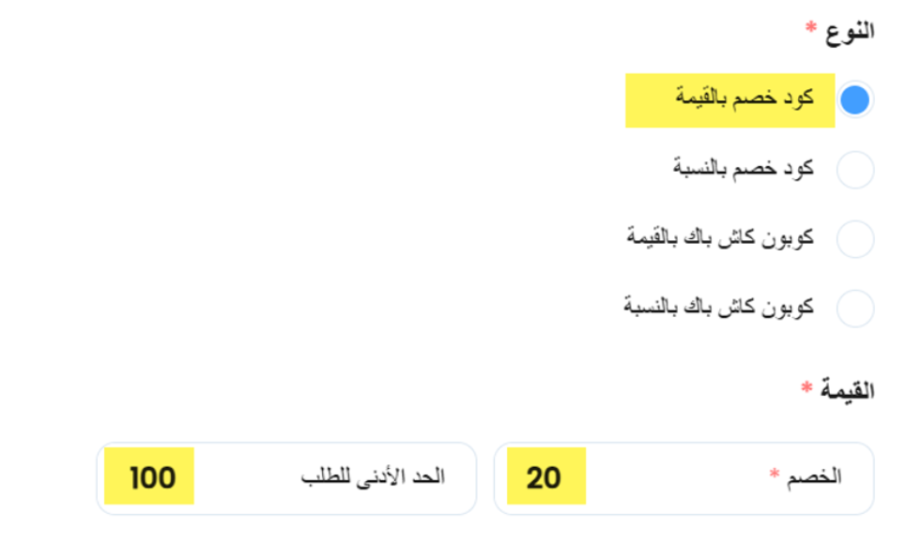Click the red asterisk beside الخصم
This screenshot has width=906, height=542.
pos(775,474)
